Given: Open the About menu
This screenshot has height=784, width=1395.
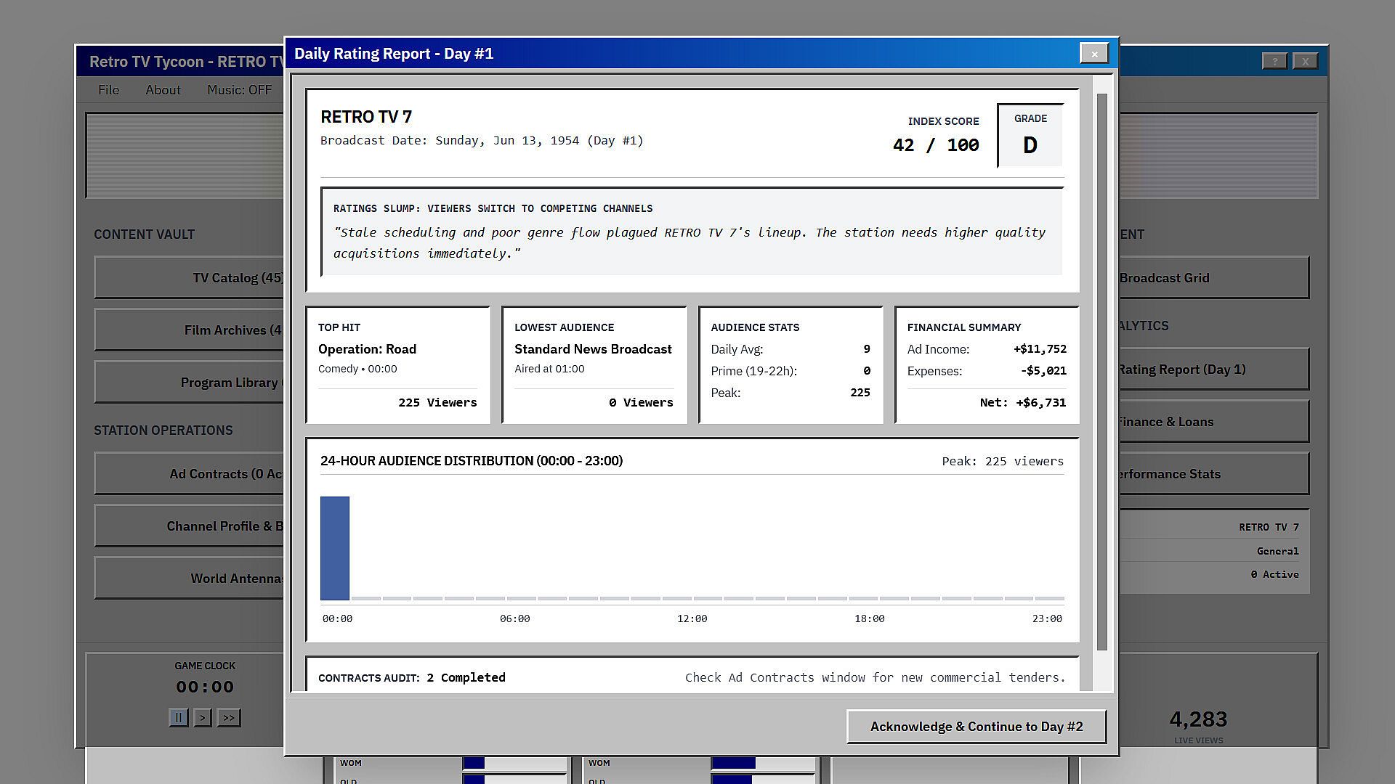Looking at the screenshot, I should 163,90.
